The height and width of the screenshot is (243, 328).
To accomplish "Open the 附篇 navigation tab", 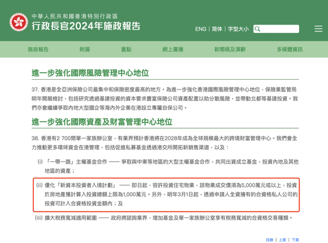I will pos(85,49).
